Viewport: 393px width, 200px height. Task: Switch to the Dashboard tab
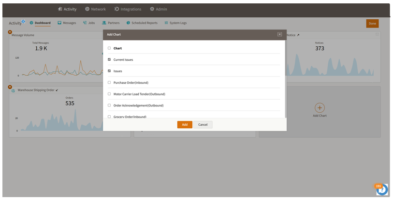coord(40,23)
